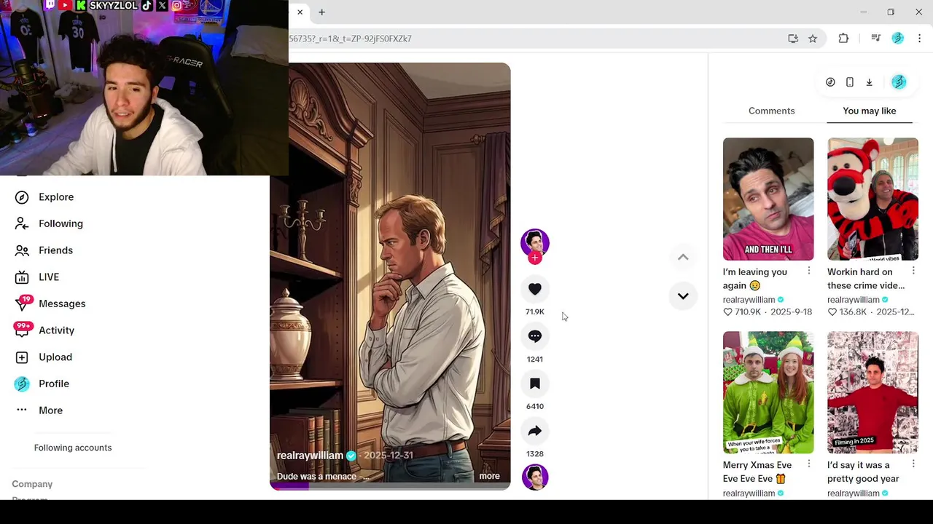The image size is (933, 524).
Task: Open the browser media control icon
Action: pyautogui.click(x=876, y=39)
